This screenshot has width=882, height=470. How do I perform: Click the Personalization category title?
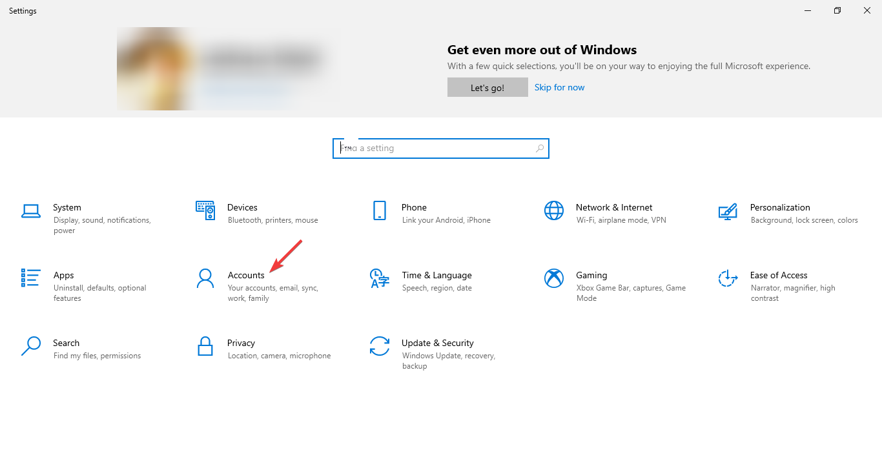coord(780,207)
